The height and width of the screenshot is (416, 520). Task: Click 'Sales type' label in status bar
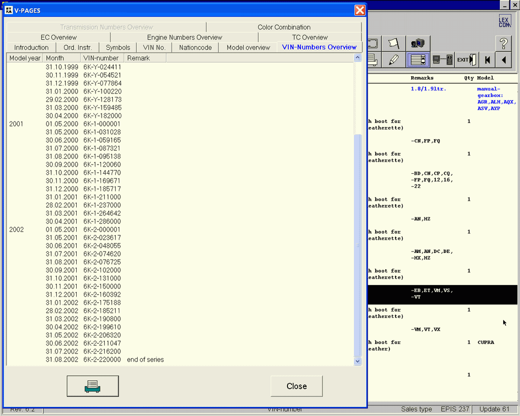tap(416, 409)
